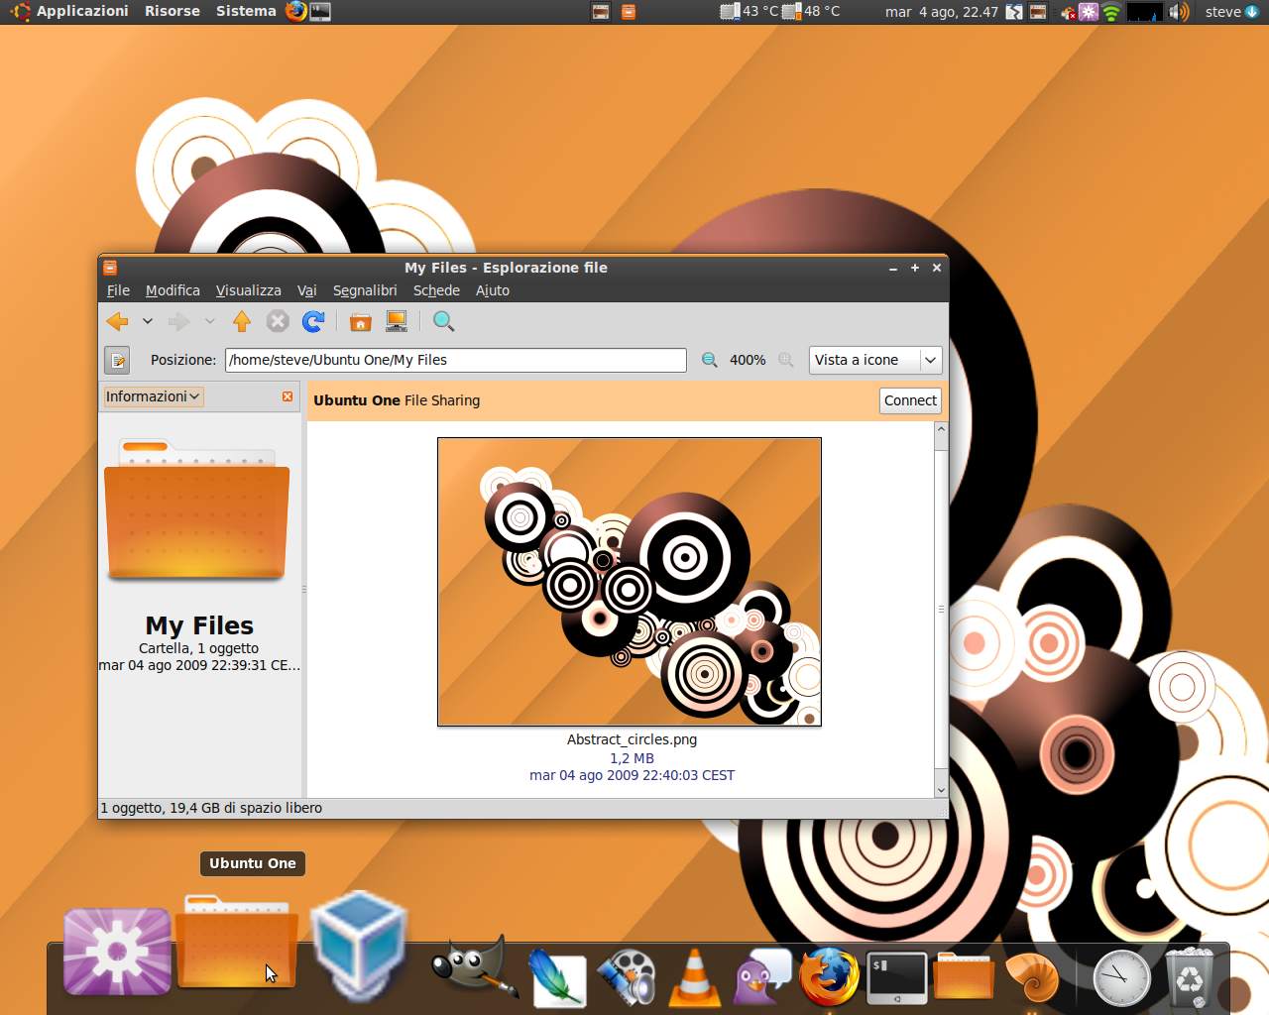The image size is (1269, 1015).
Task: Click the greyed forward arrow
Action: [179, 321]
